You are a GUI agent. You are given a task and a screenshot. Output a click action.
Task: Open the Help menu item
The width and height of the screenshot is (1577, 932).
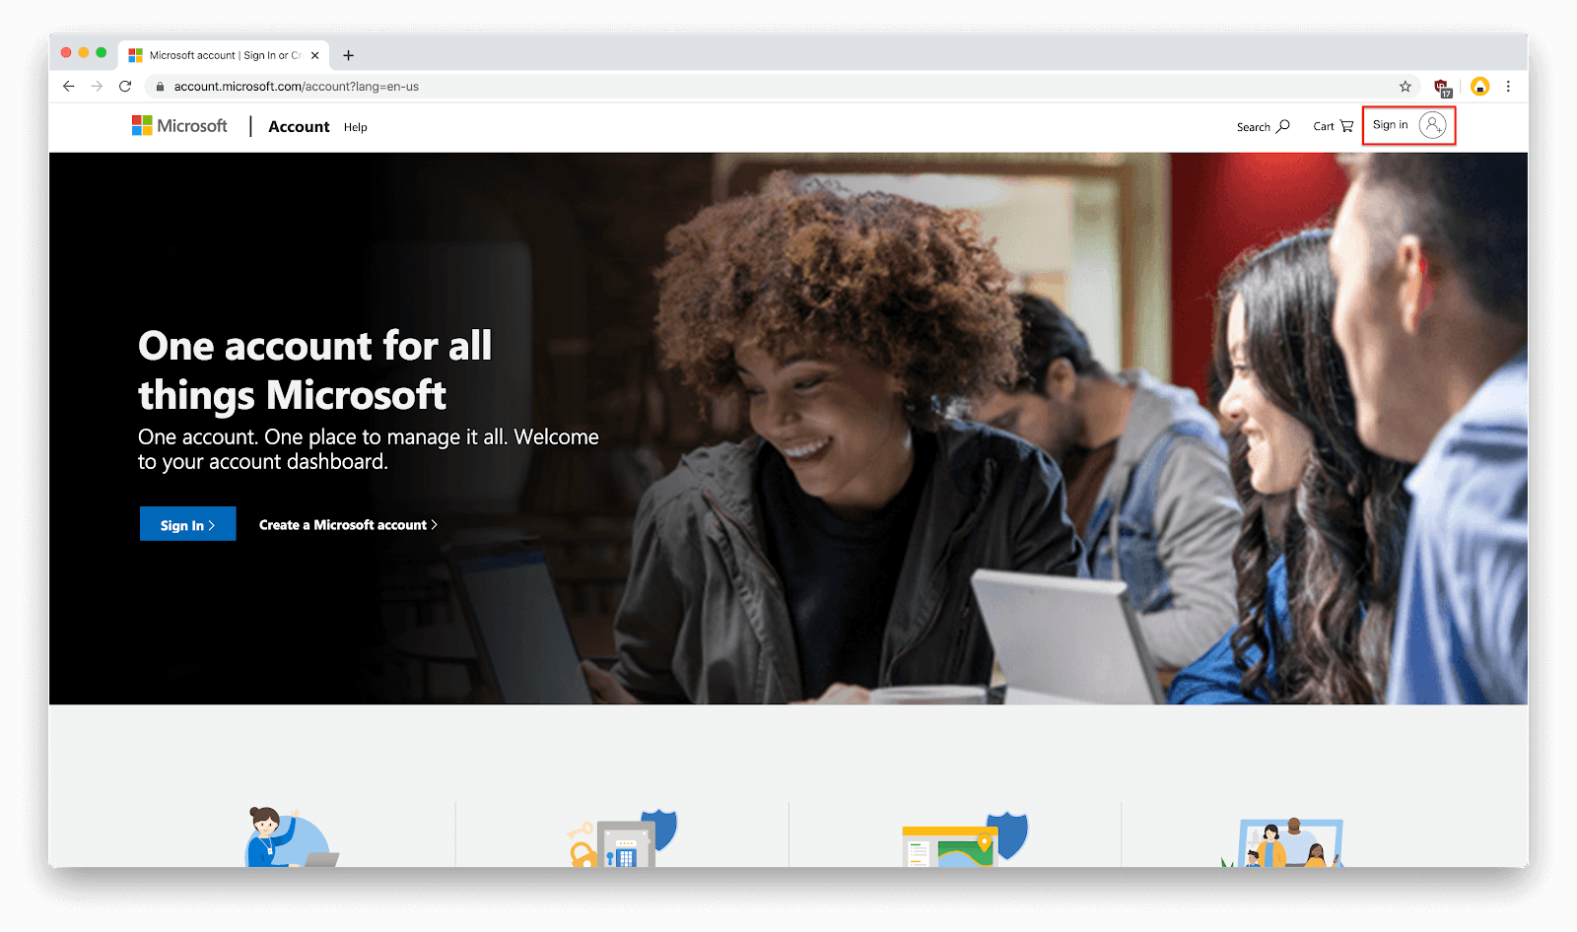356,127
